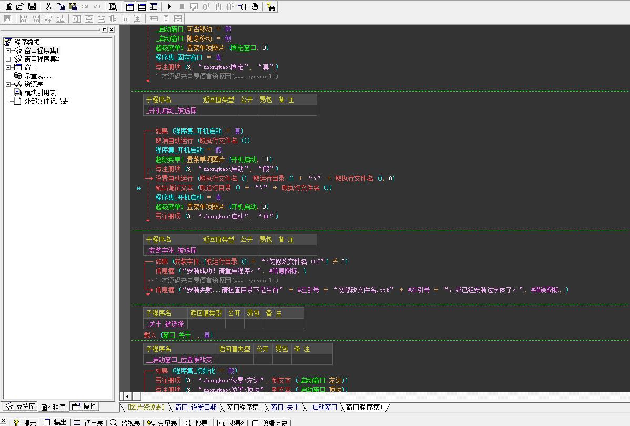Open the 变量表 bottom tab
This screenshot has height=426, width=630.
point(162,423)
